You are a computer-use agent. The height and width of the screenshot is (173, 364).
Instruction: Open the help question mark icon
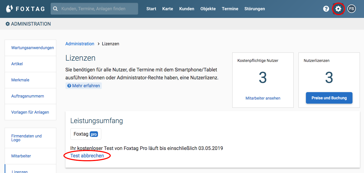point(326,9)
